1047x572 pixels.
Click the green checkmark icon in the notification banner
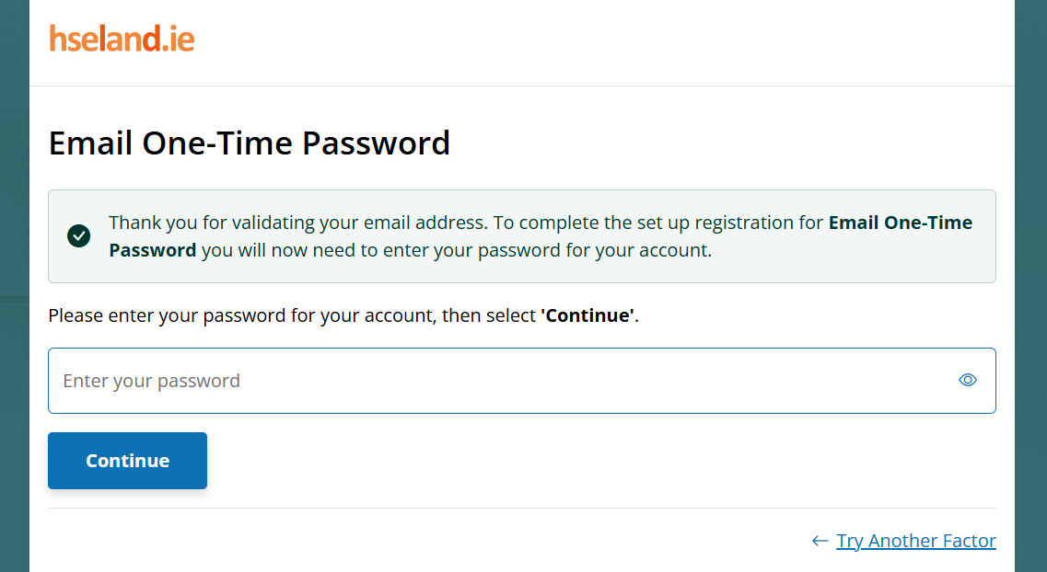[x=78, y=235]
